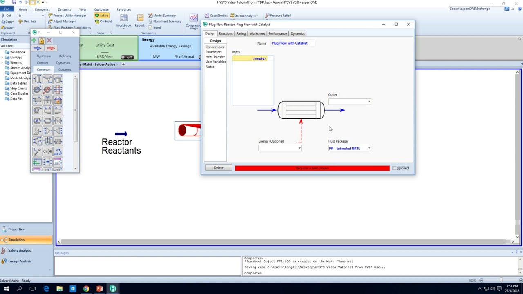Select the Mixer icon in palette

[x=47, y=131]
